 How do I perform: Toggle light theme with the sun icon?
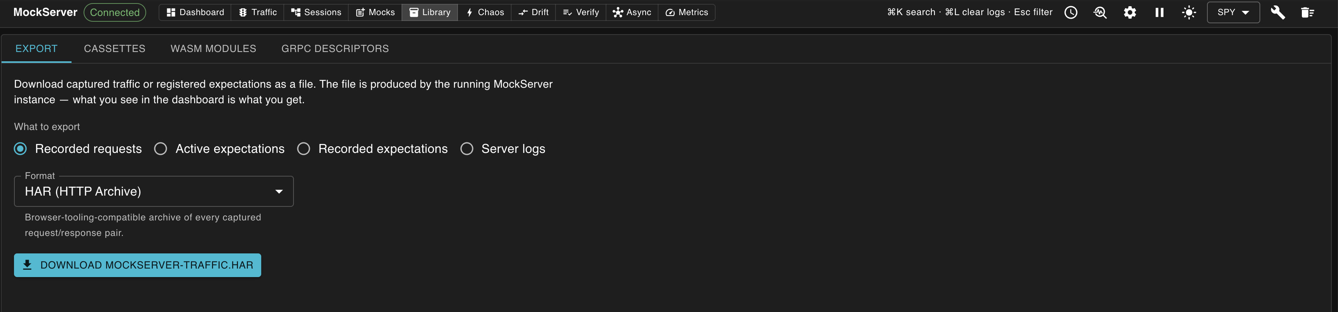(x=1189, y=12)
